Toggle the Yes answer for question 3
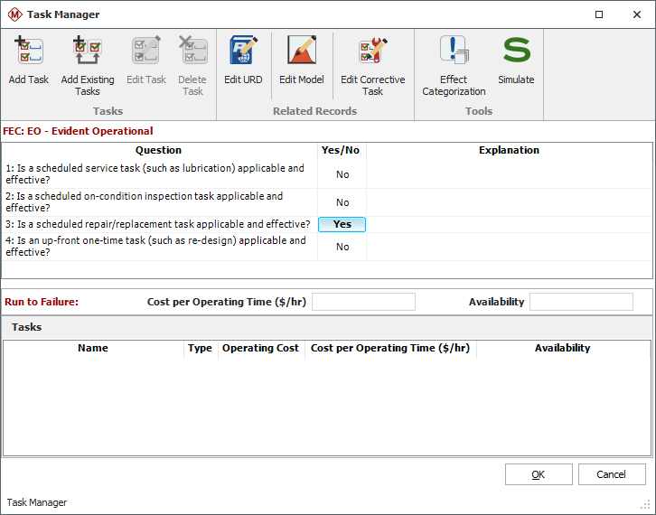The image size is (656, 515). 342,224
